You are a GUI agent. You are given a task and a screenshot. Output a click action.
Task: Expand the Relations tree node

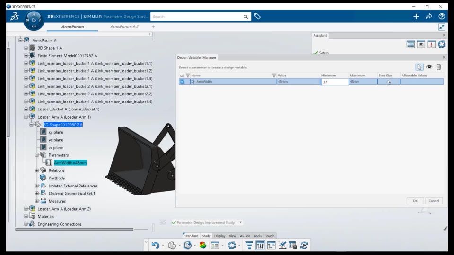pos(37,170)
